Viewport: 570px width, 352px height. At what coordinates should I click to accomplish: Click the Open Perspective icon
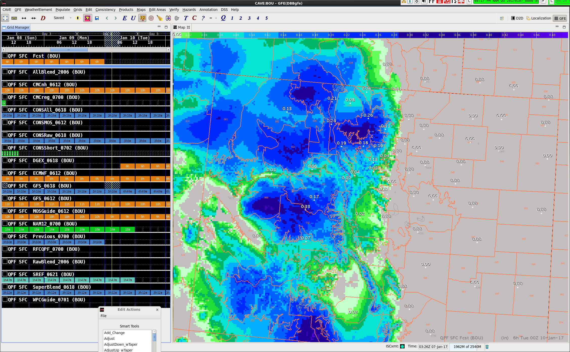tap(502, 18)
